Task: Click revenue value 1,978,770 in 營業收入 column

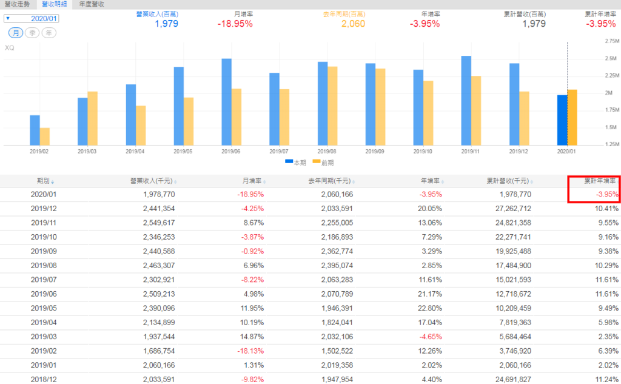Action: (159, 195)
